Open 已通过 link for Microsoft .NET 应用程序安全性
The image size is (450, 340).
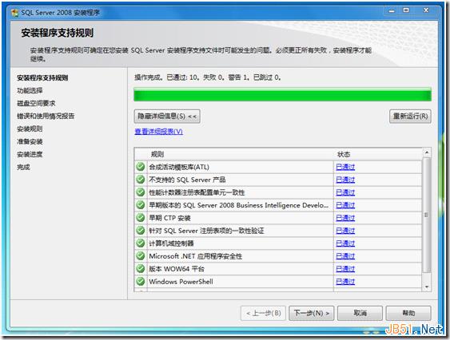point(345,256)
